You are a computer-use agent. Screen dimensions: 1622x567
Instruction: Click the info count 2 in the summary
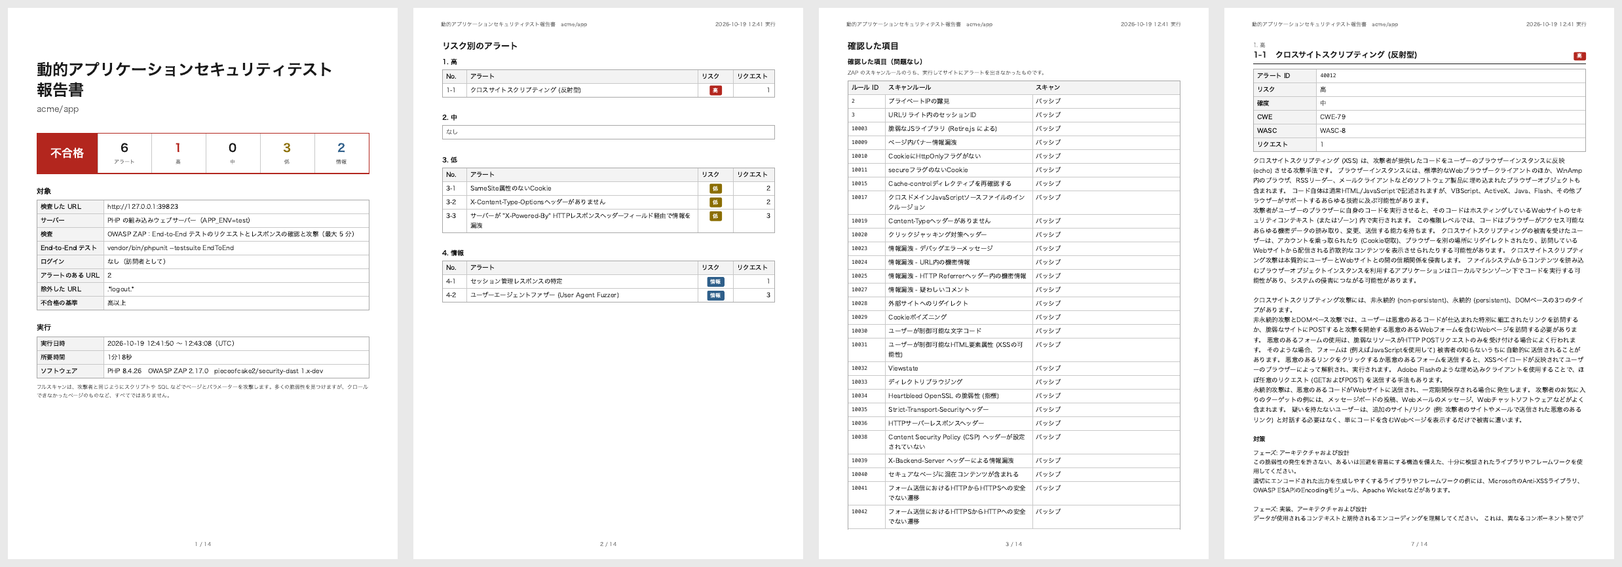click(x=341, y=148)
